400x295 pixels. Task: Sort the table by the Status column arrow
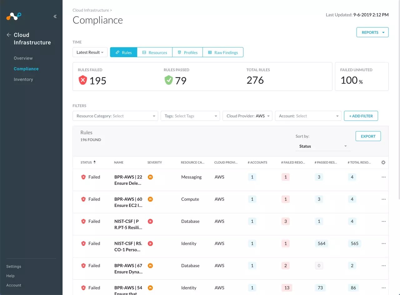click(94, 162)
